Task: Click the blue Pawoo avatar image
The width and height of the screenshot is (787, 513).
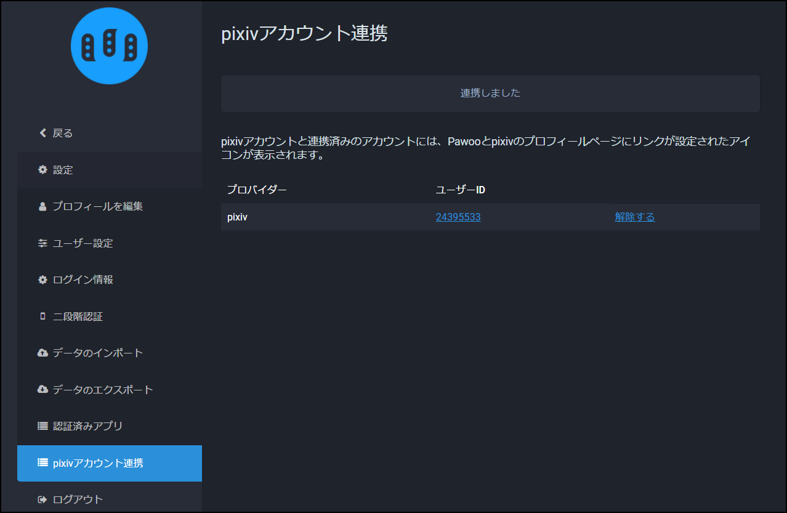Action: (109, 46)
